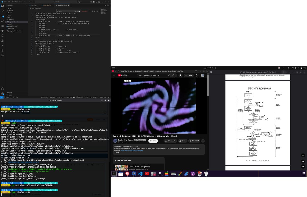
Task: Click Explorer panel more actions ellipsis
Action: [26, 5]
